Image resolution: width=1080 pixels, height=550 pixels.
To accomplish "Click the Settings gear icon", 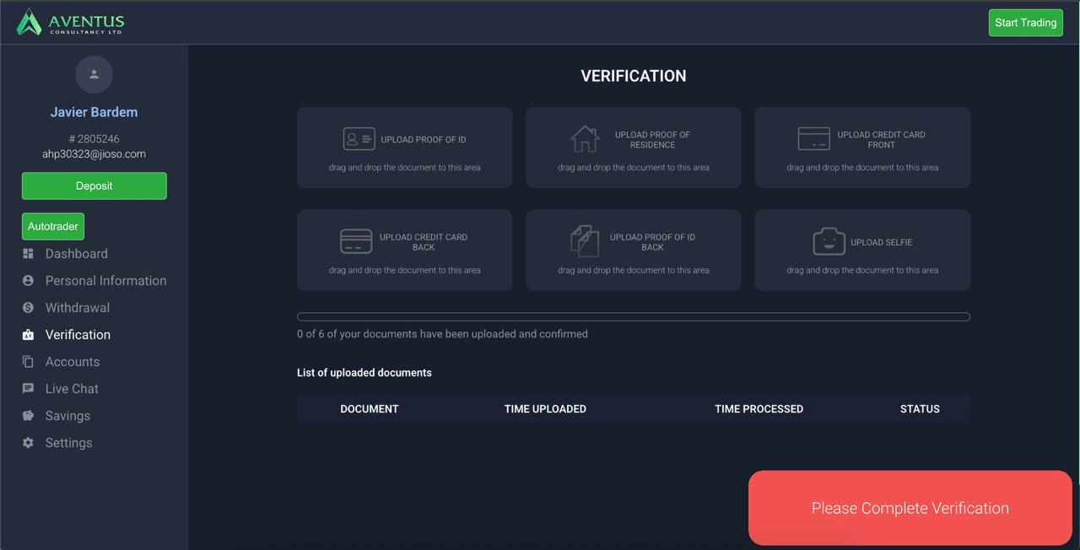I will [x=28, y=442].
